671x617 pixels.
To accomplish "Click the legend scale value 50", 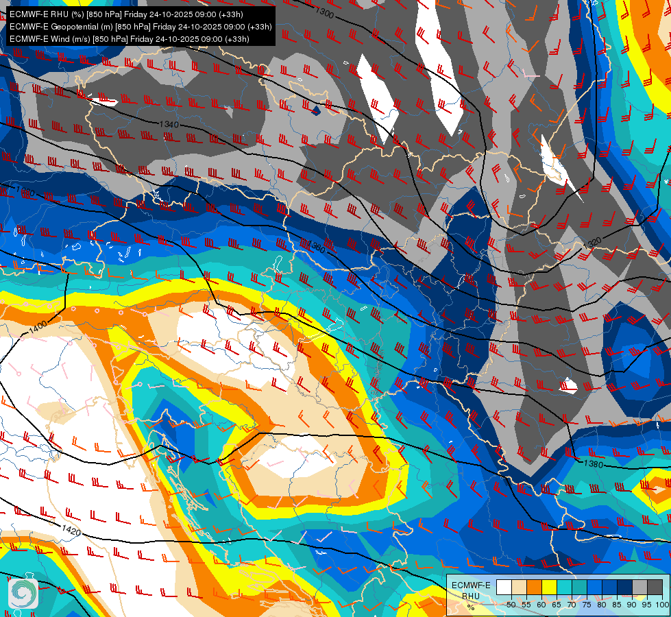I will (511, 605).
